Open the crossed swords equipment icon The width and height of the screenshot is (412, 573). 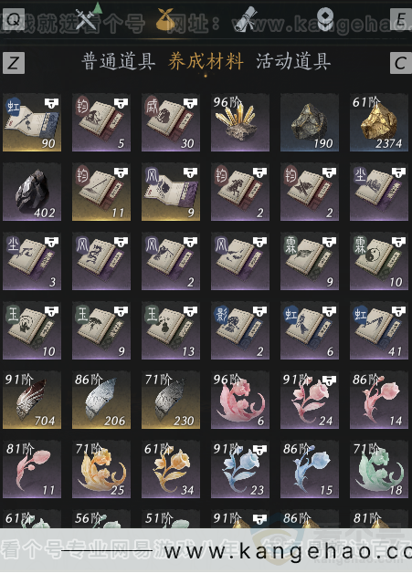pyautogui.click(x=85, y=17)
